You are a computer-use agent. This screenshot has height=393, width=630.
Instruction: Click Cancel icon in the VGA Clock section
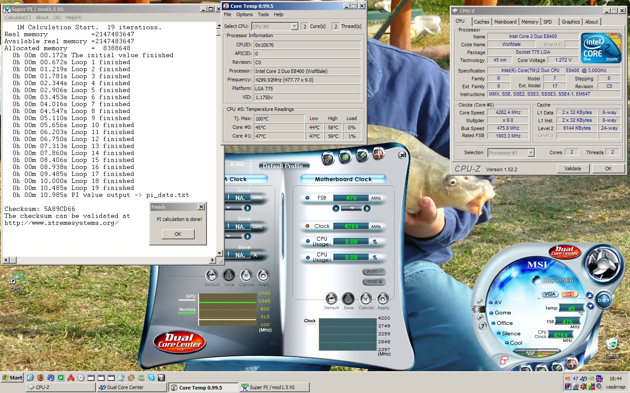(246, 275)
